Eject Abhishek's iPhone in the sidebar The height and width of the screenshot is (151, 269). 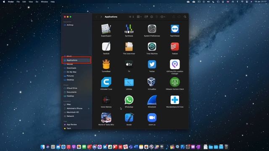(x=89, y=109)
